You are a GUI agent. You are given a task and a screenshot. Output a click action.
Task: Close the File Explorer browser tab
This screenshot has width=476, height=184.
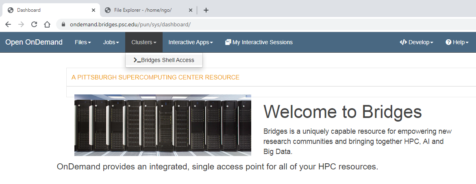[190, 10]
